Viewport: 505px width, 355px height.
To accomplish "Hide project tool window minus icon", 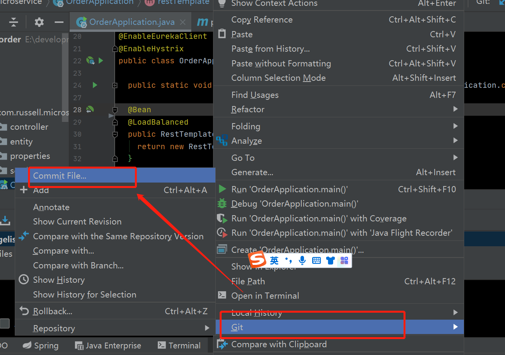I will 59,22.
